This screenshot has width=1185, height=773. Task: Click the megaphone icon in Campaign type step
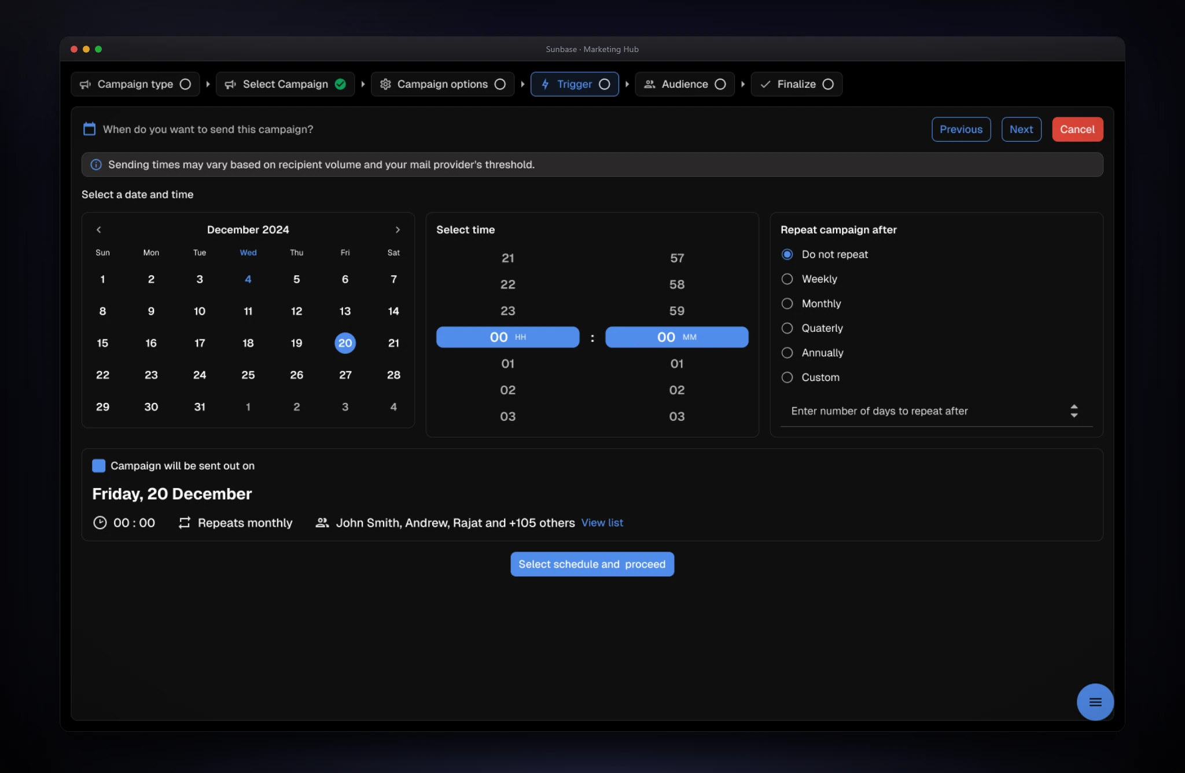click(86, 84)
